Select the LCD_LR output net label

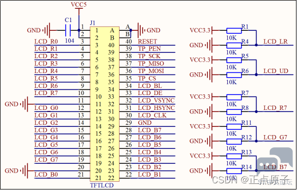(275, 41)
